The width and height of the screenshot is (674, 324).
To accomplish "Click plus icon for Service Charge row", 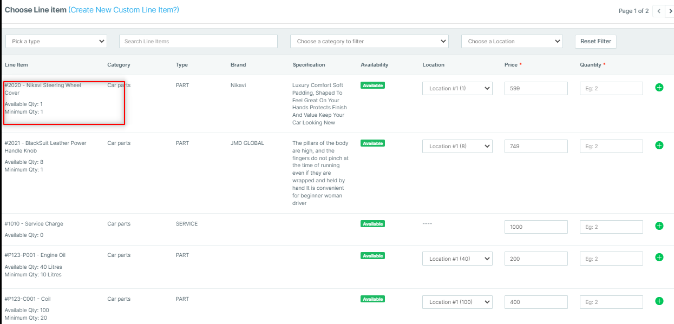I will (659, 226).
